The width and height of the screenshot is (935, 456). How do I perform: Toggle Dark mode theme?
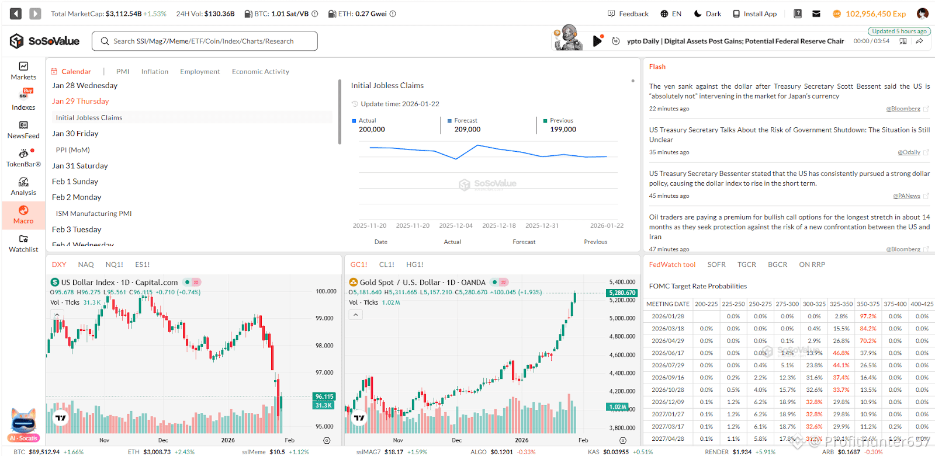click(707, 13)
